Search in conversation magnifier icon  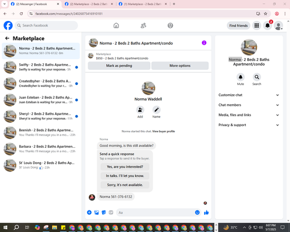click(257, 77)
